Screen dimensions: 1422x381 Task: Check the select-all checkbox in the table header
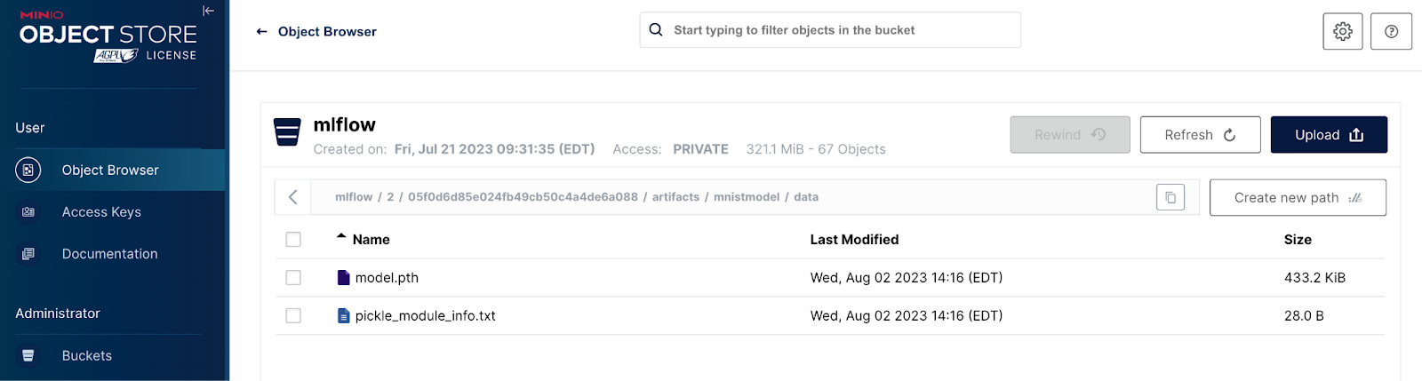coord(293,240)
